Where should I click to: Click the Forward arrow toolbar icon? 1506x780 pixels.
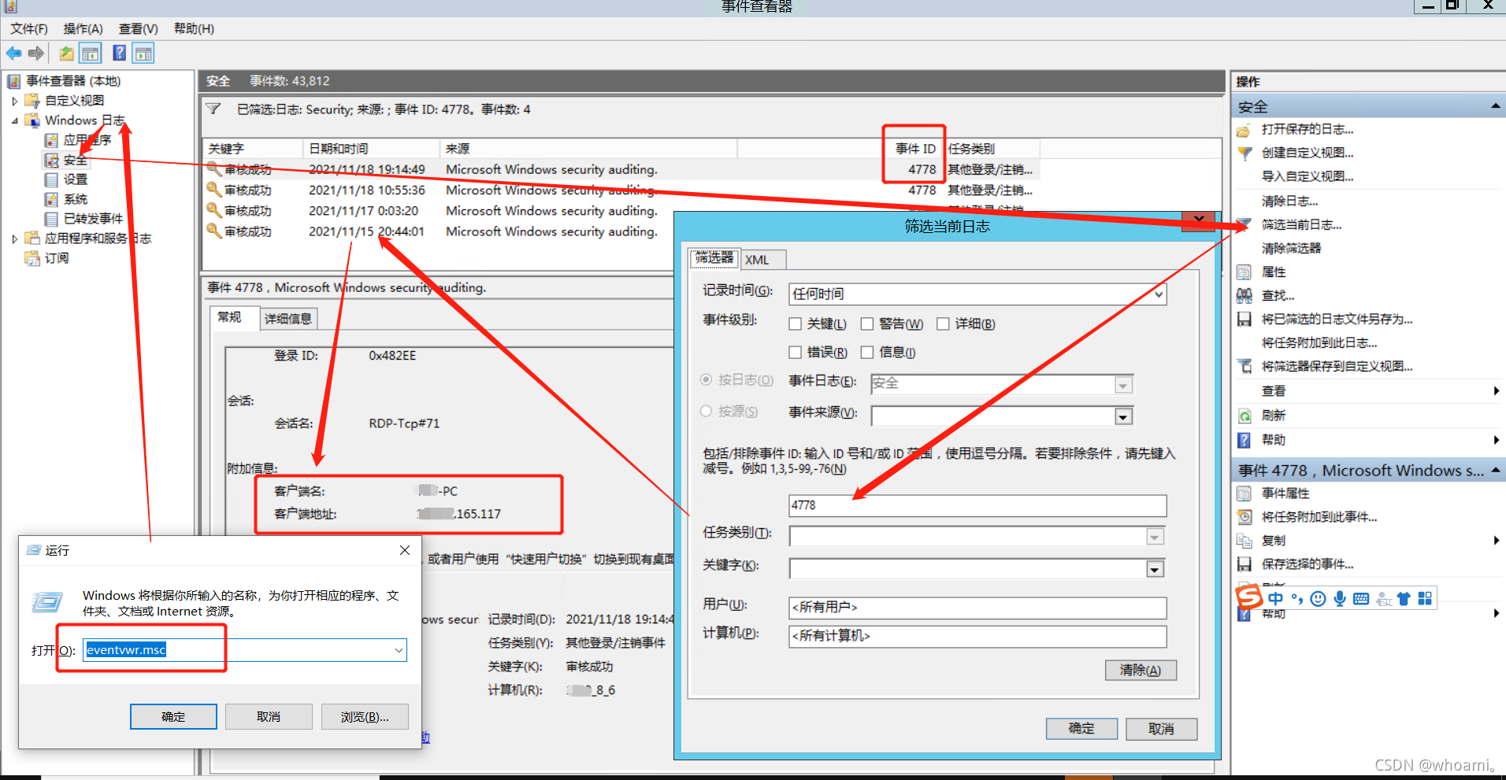35,54
